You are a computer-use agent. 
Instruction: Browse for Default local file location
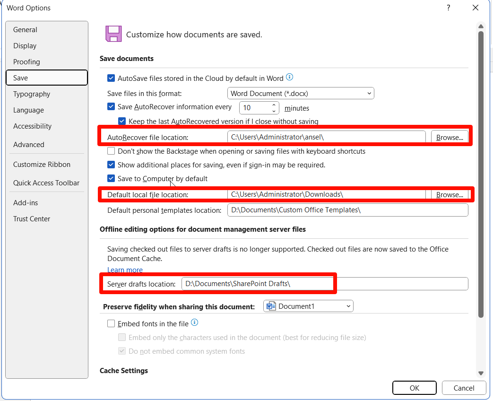(x=450, y=195)
